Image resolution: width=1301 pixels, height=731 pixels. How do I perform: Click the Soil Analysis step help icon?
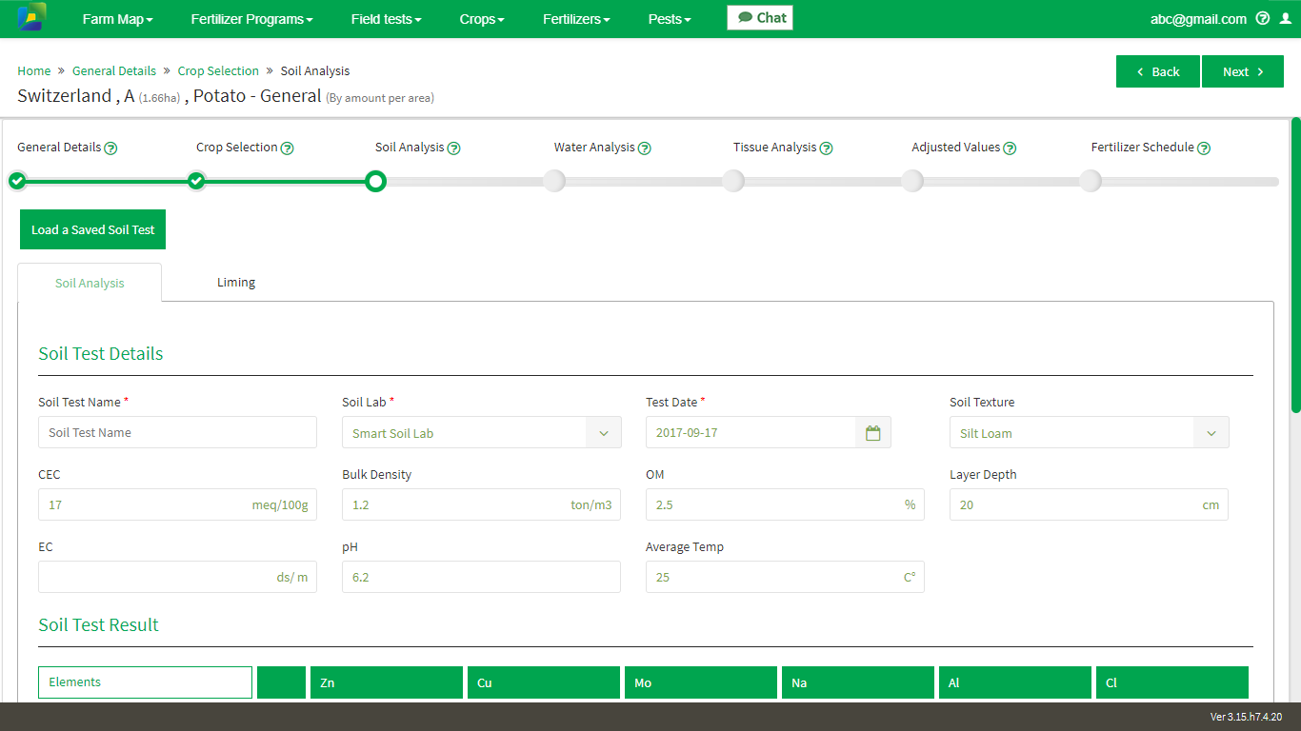coord(453,148)
